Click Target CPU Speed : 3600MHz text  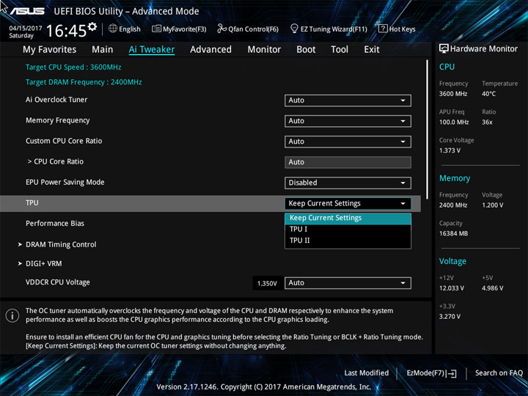click(x=73, y=67)
